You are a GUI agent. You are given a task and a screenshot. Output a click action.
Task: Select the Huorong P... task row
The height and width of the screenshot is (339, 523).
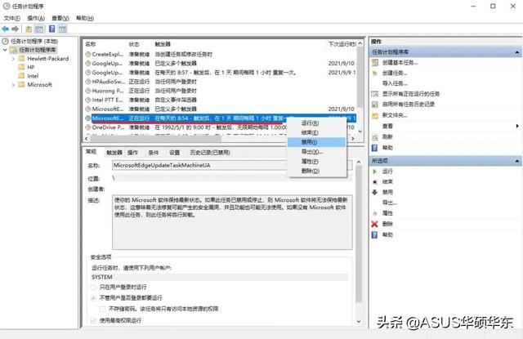(x=220, y=91)
